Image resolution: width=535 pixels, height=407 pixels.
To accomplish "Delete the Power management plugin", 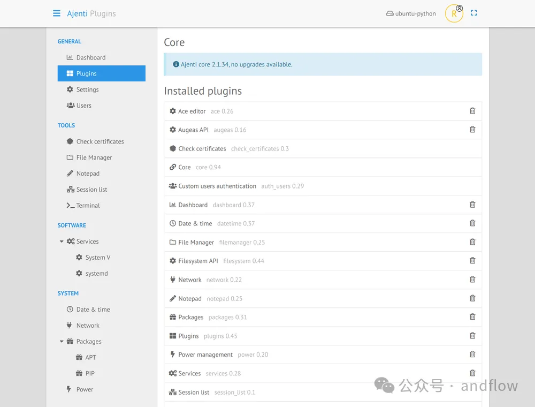I will pyautogui.click(x=472, y=355).
